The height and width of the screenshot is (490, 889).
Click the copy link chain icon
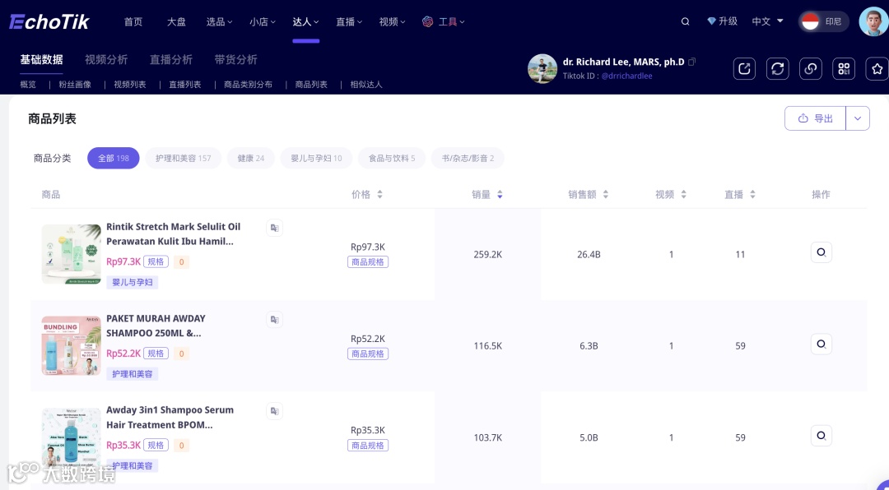(811, 68)
